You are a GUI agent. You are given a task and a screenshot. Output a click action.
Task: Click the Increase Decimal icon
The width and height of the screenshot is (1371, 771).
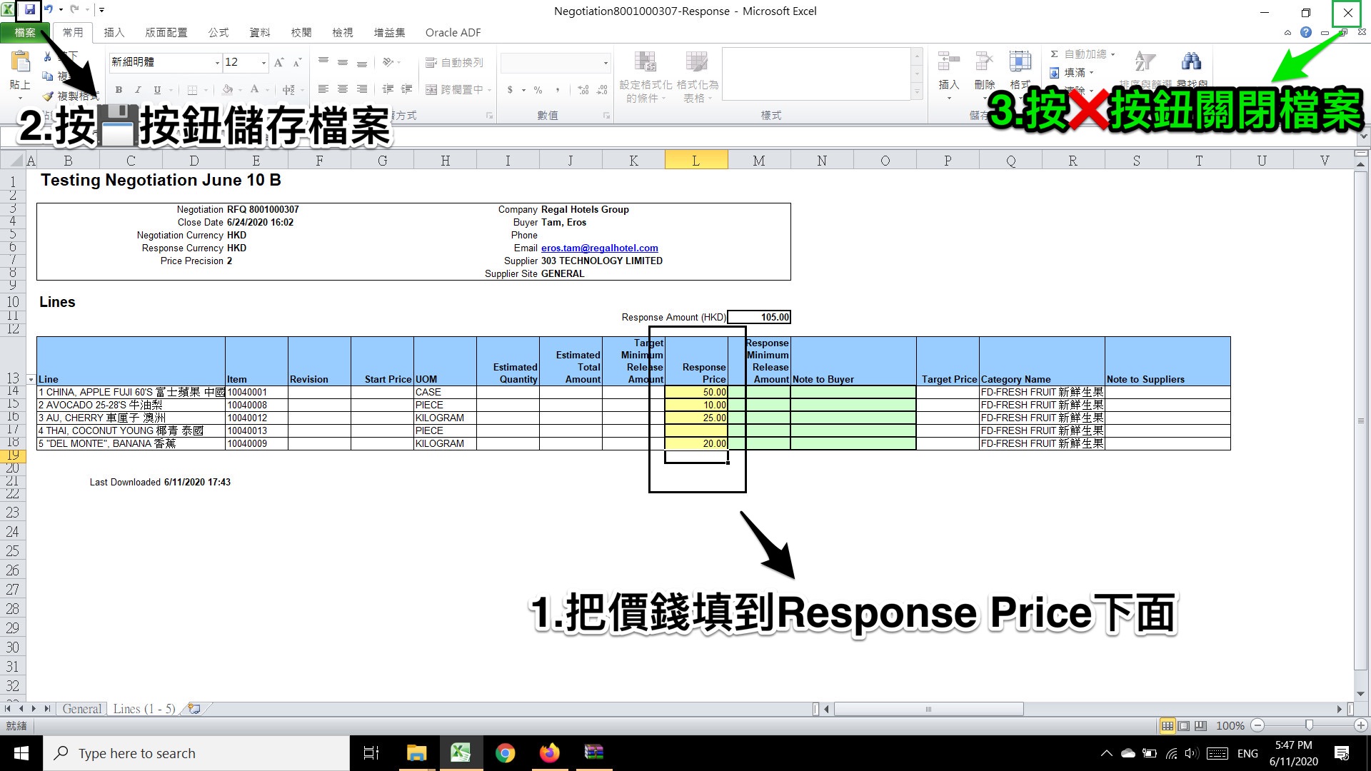(x=583, y=90)
